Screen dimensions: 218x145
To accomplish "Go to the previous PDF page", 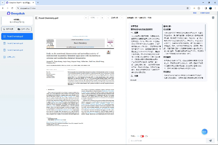I will [108, 18].
